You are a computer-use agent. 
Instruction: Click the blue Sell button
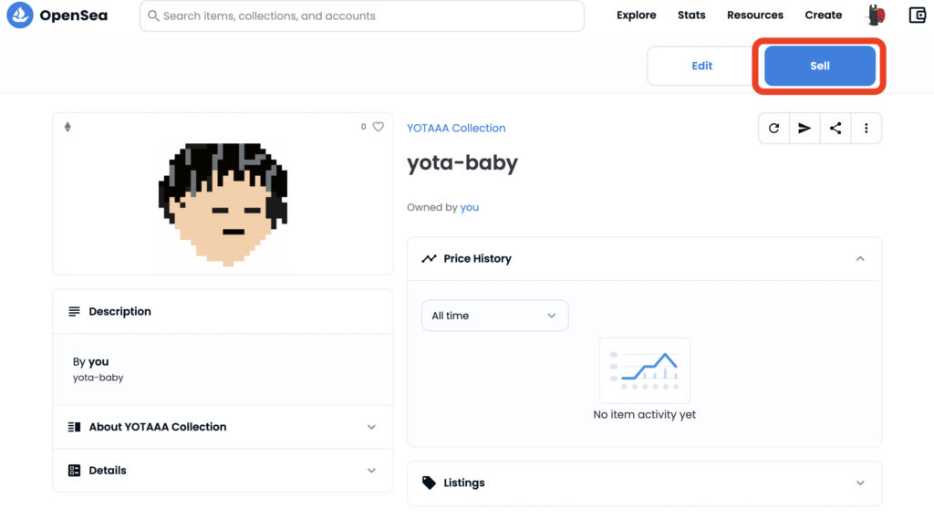[819, 66]
